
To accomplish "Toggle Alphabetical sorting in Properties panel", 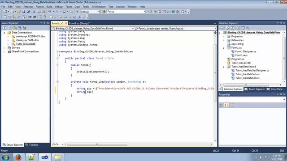I will pos(226,105).
